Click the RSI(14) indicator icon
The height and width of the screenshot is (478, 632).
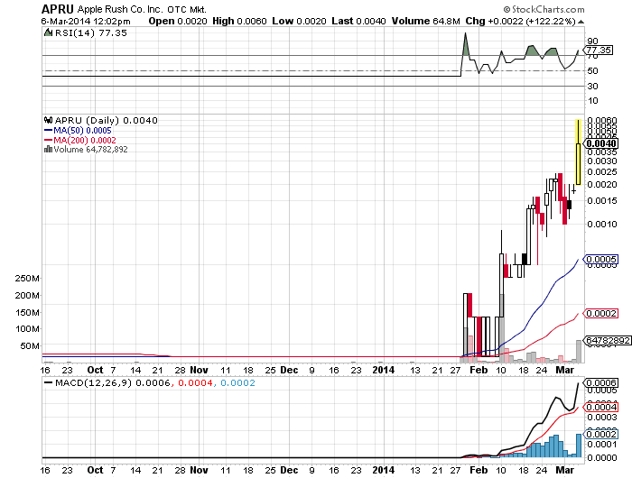tap(49, 32)
